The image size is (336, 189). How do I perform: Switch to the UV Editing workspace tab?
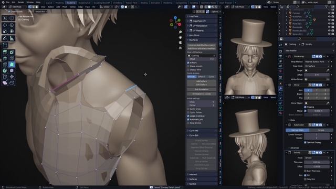(118, 3)
